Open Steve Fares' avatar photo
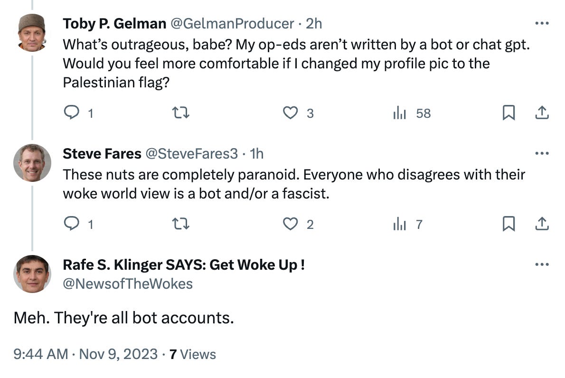 (x=32, y=163)
